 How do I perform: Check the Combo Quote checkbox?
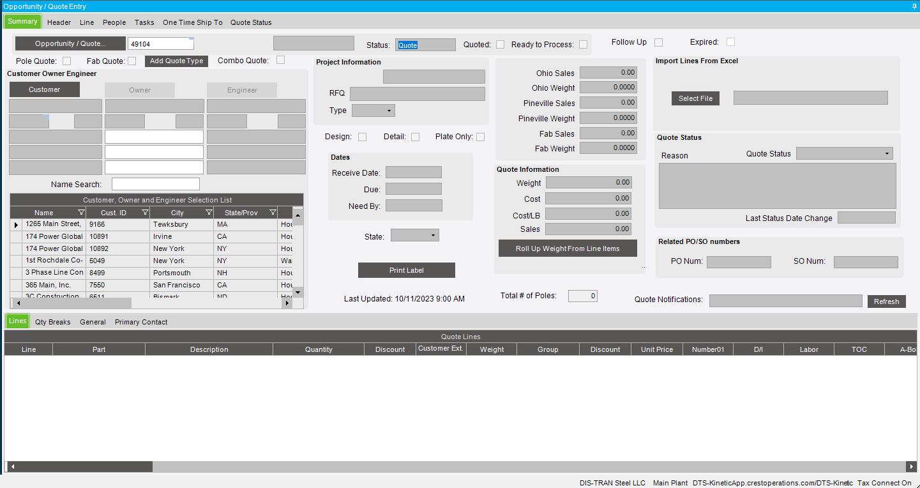(280, 60)
